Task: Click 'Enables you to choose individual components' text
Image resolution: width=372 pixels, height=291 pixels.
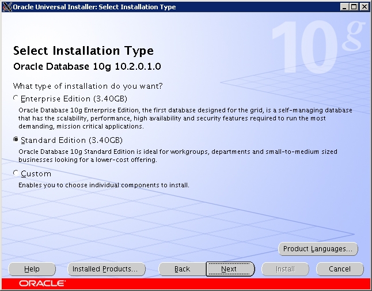Action: (104, 185)
